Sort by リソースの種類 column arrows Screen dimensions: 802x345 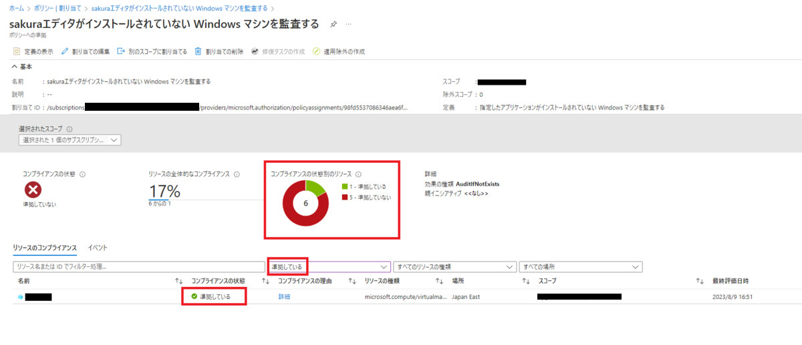pyautogui.click(x=439, y=281)
